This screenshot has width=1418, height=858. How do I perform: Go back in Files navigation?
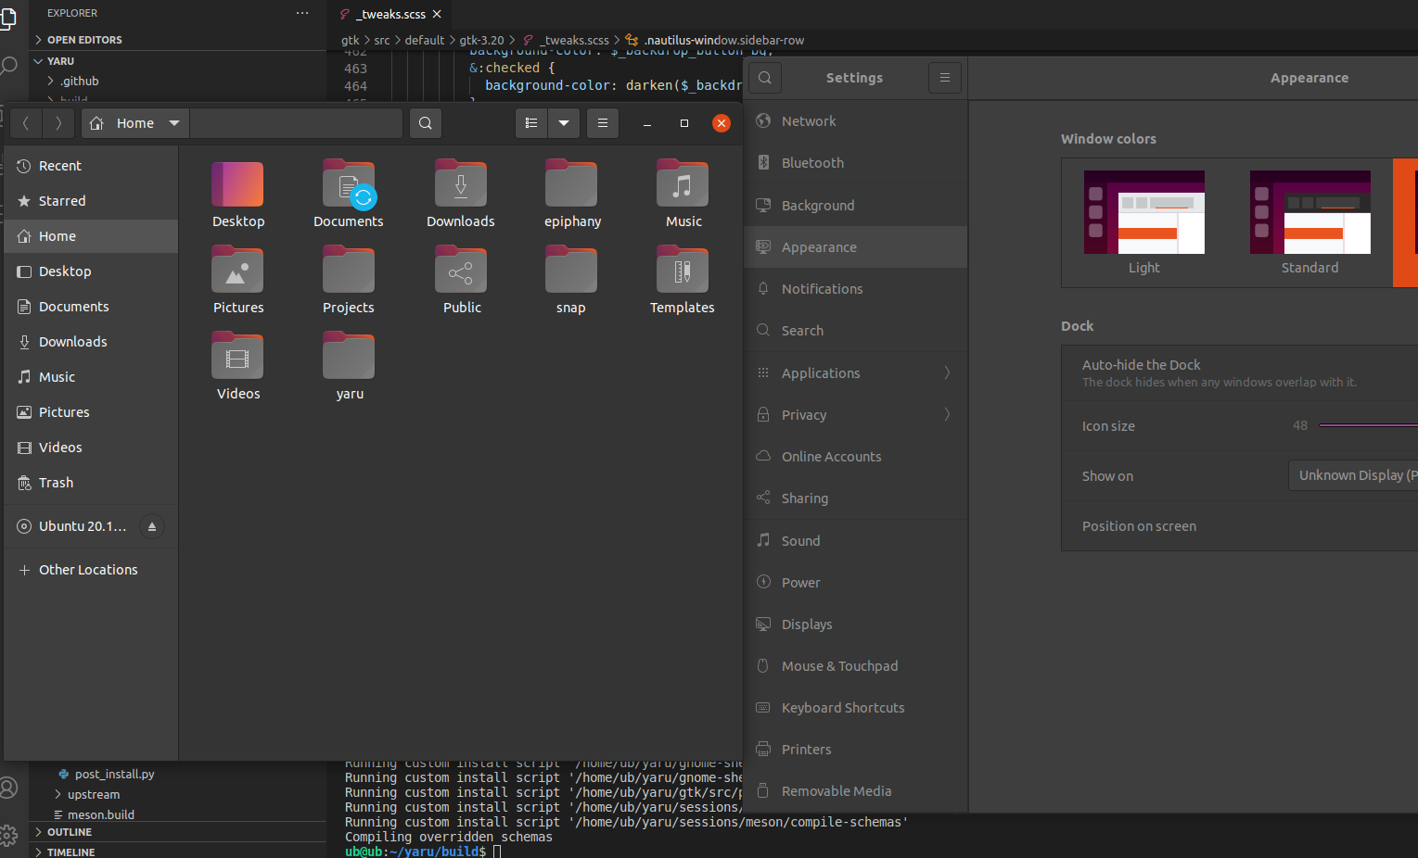[26, 123]
